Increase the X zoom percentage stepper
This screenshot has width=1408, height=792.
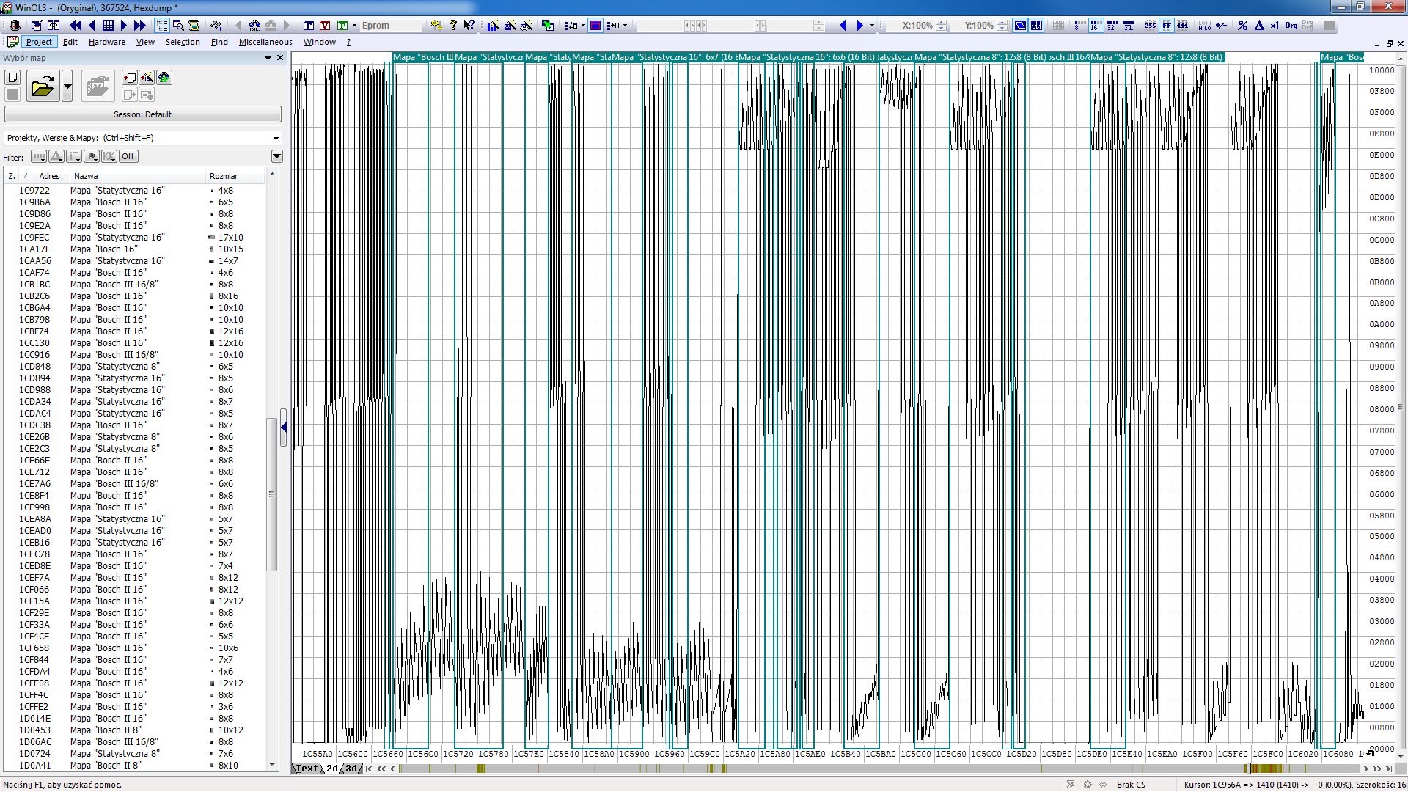(x=942, y=22)
